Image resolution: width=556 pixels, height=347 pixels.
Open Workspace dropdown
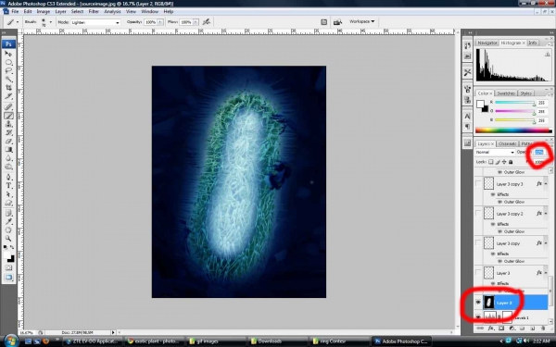361,21
